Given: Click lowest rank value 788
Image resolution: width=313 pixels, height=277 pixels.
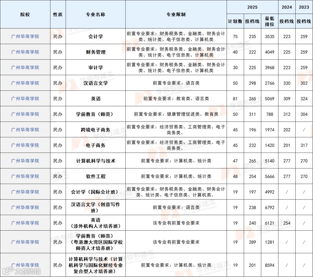Looking at the screenshot, I should tap(270, 114).
